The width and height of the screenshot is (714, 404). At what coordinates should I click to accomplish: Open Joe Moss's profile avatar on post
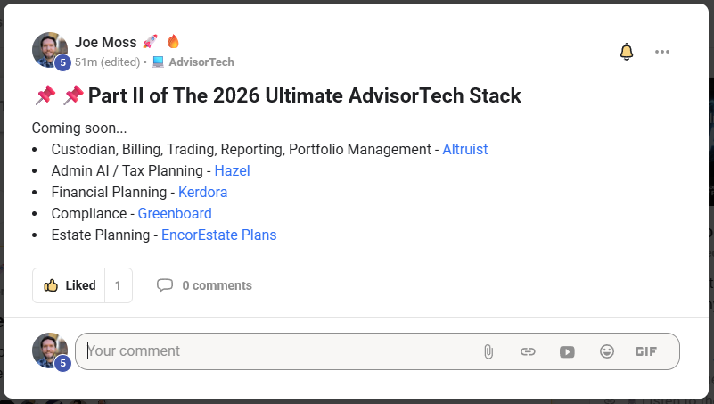[50, 50]
